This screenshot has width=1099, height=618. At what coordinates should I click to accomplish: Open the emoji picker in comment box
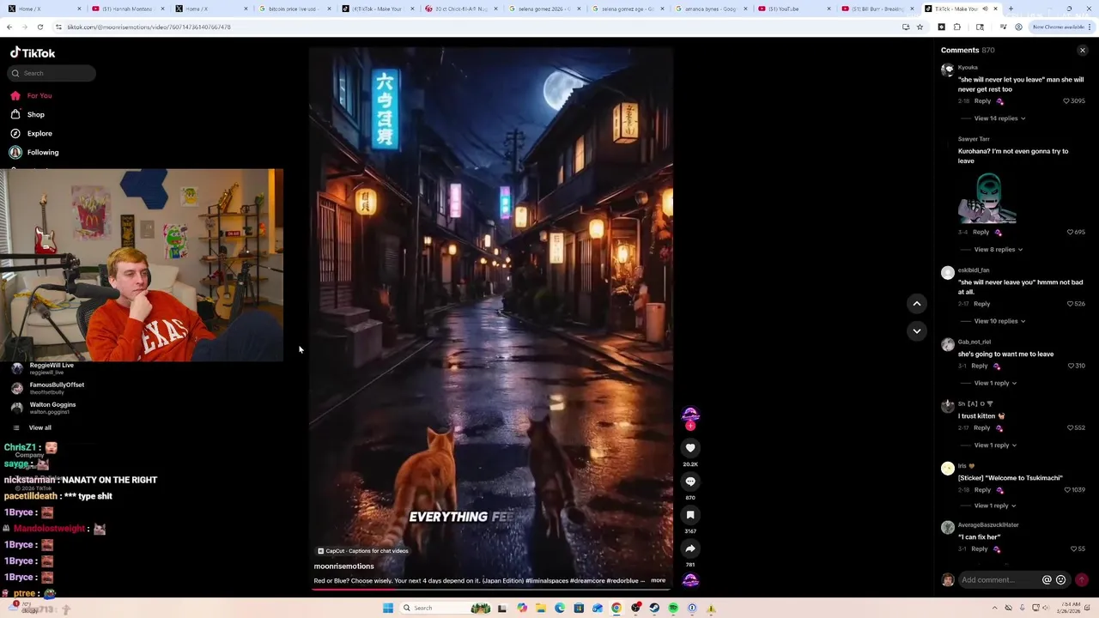1061,580
